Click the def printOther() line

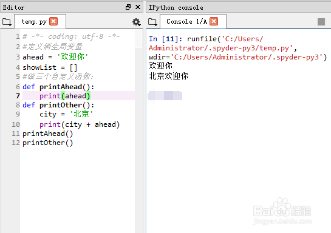pyautogui.click(x=58, y=105)
